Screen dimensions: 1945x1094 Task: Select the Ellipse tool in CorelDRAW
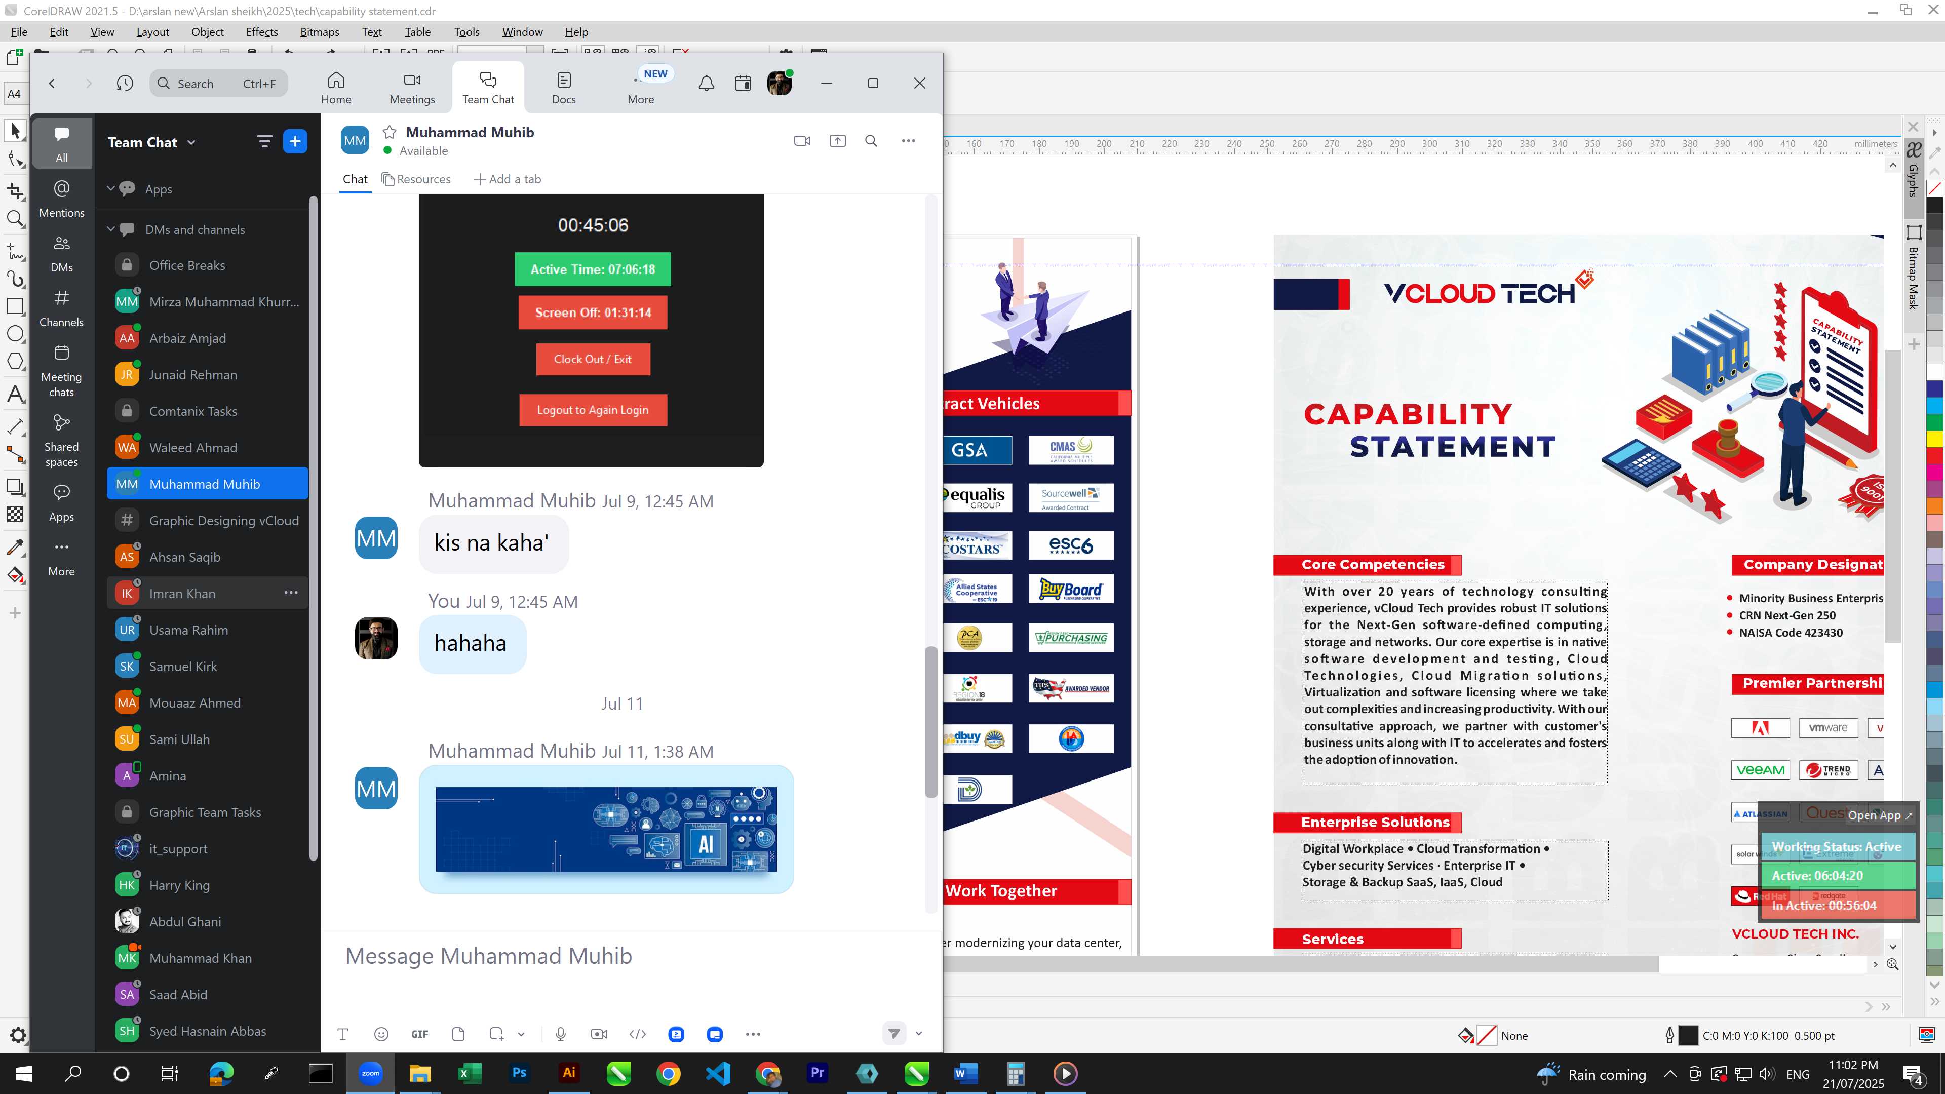(15, 334)
